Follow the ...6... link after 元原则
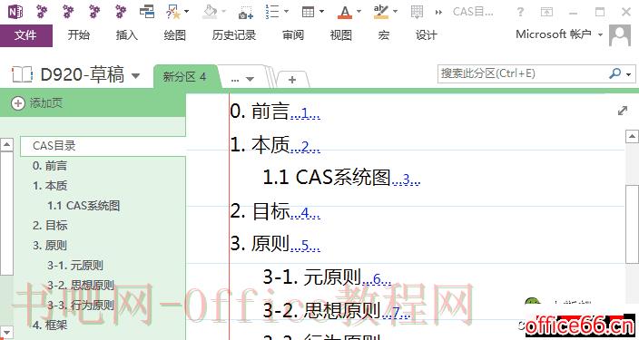The height and width of the screenshot is (340, 639). coord(377,279)
